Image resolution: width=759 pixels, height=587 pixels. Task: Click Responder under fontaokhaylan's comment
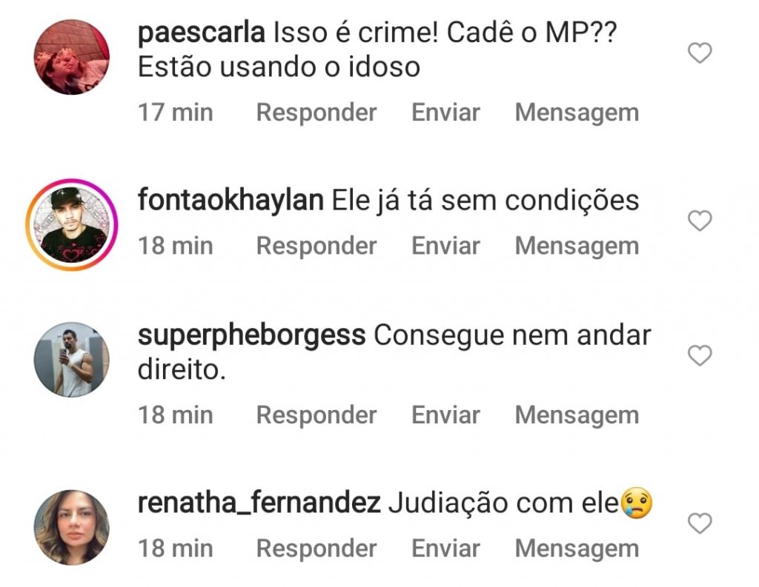click(x=316, y=246)
